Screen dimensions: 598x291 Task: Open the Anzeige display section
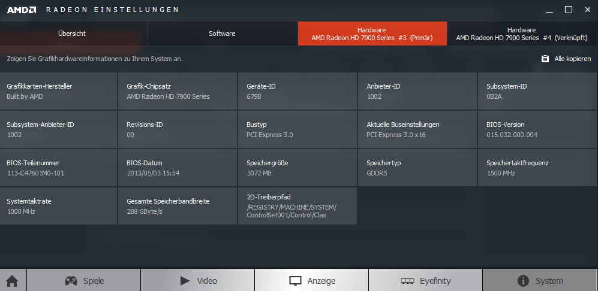[311, 281]
